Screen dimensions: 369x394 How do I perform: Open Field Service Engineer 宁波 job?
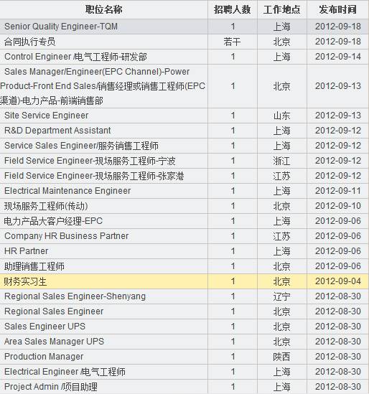90,161
